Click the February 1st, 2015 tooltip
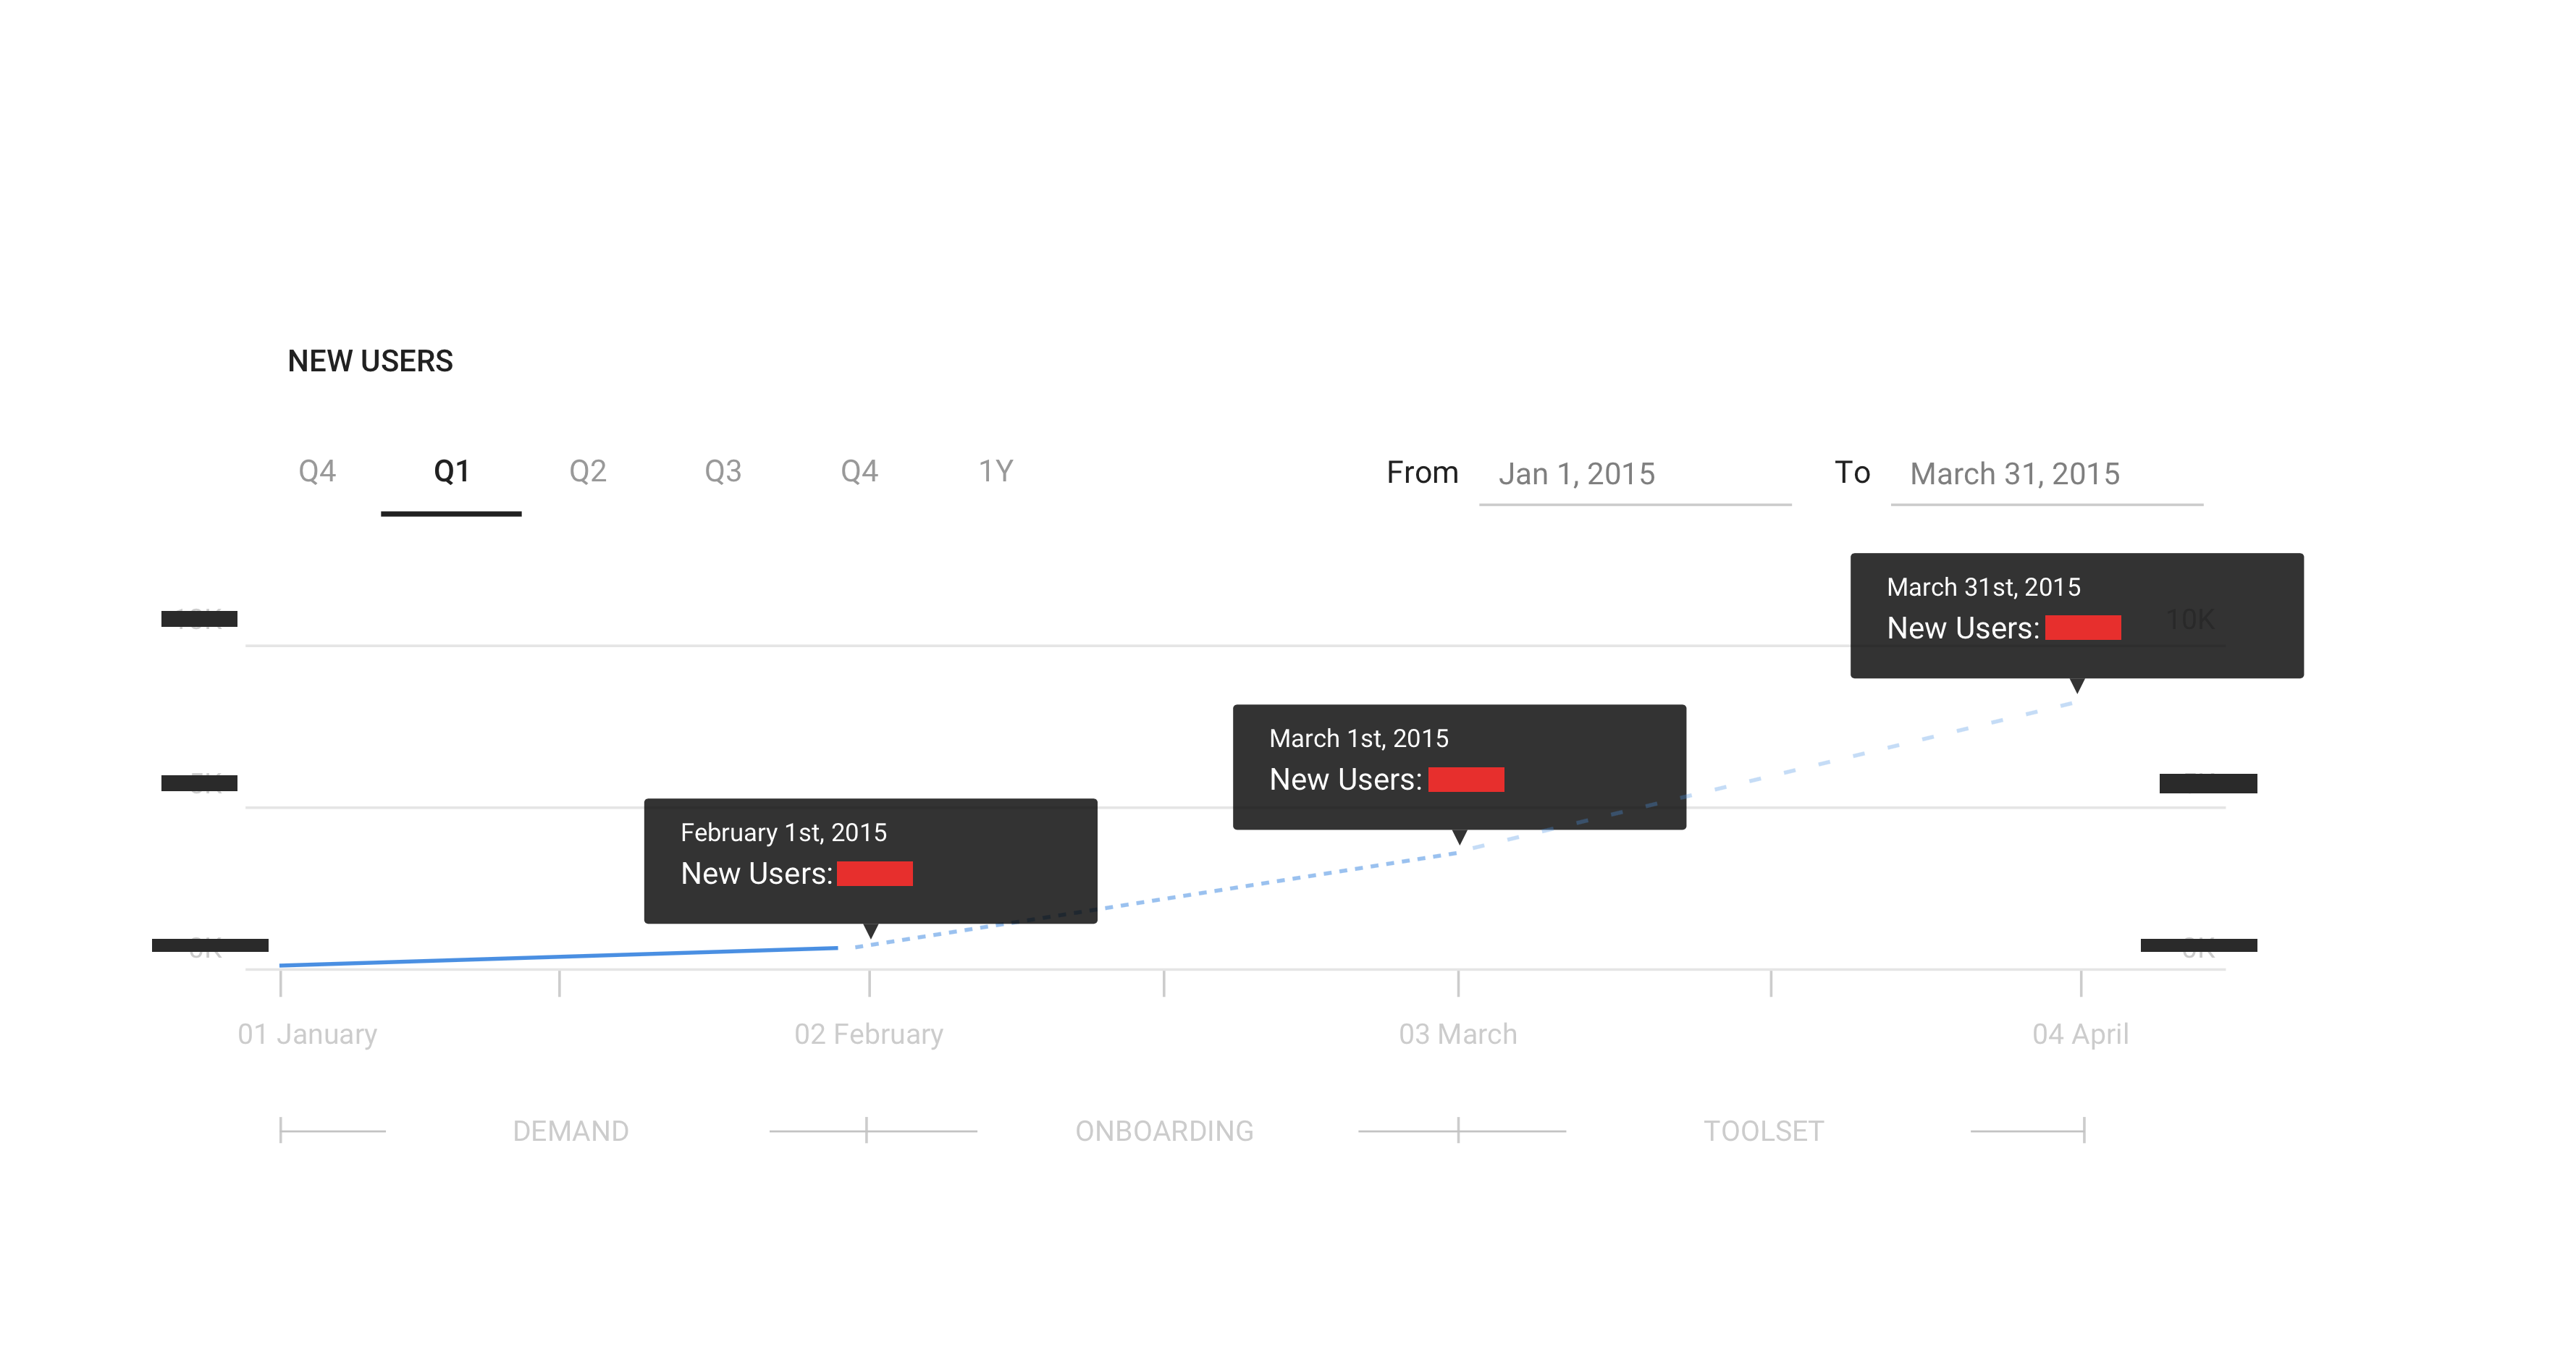The image size is (2576, 1371). click(870, 860)
